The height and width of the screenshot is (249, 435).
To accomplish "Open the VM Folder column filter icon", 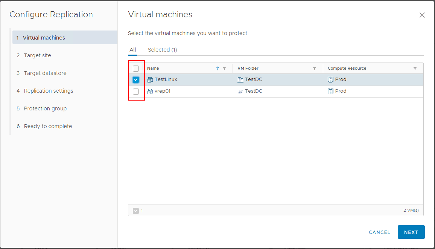I will [315, 68].
